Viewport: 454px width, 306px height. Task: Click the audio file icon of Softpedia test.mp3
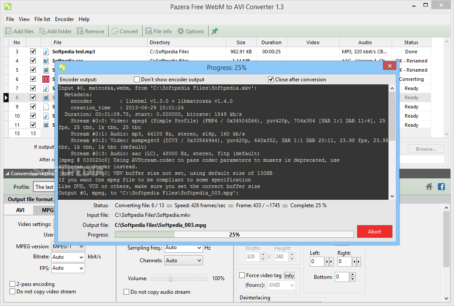[x=46, y=52]
